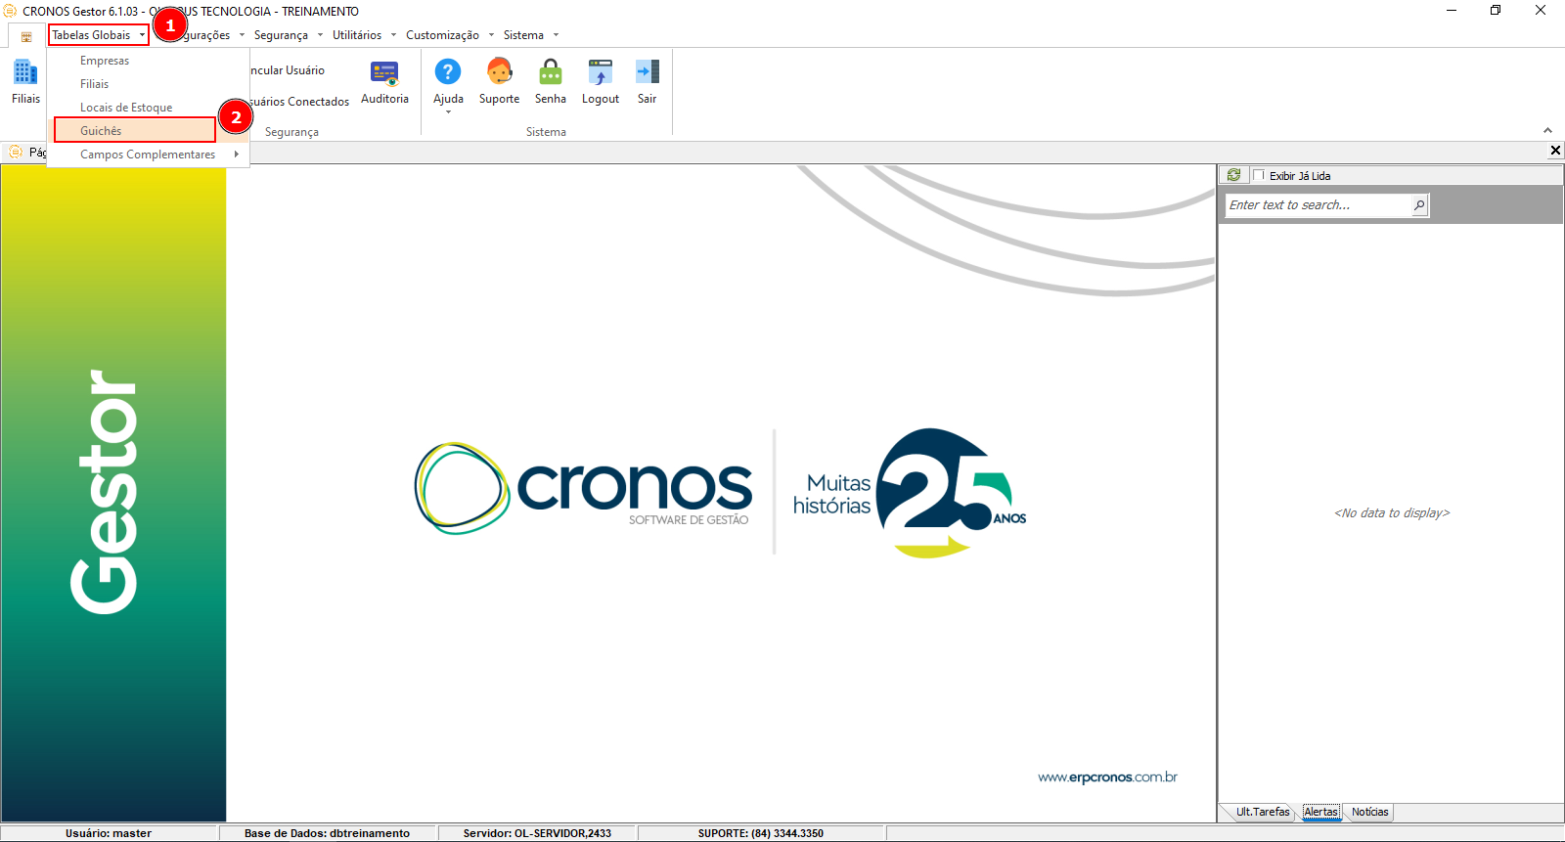The height and width of the screenshot is (842, 1565).
Task: Click Servidor: OL-SERVIDOR,2433 status text
Action: 537,833
